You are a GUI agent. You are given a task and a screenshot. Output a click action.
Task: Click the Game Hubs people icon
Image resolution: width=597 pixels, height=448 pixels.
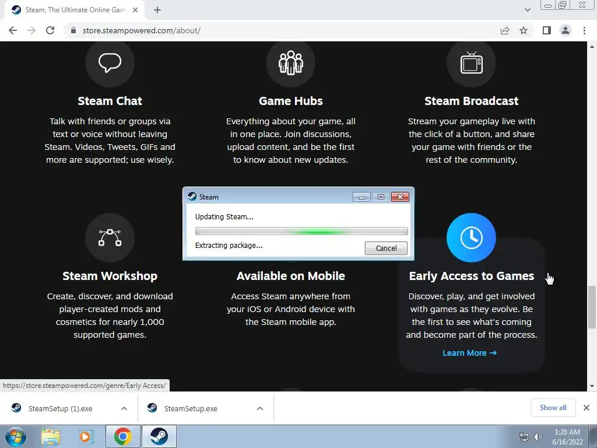pos(290,62)
